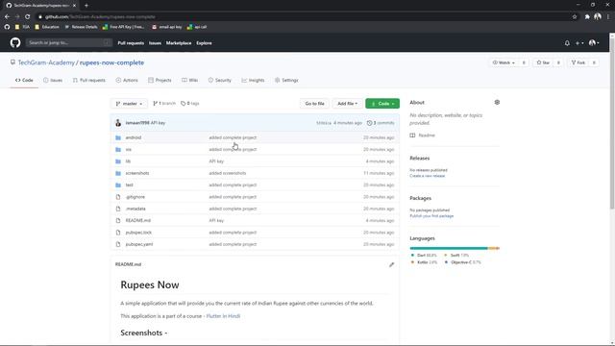Star this repository
Image resolution: width=615 pixels, height=346 pixels.
[543, 62]
